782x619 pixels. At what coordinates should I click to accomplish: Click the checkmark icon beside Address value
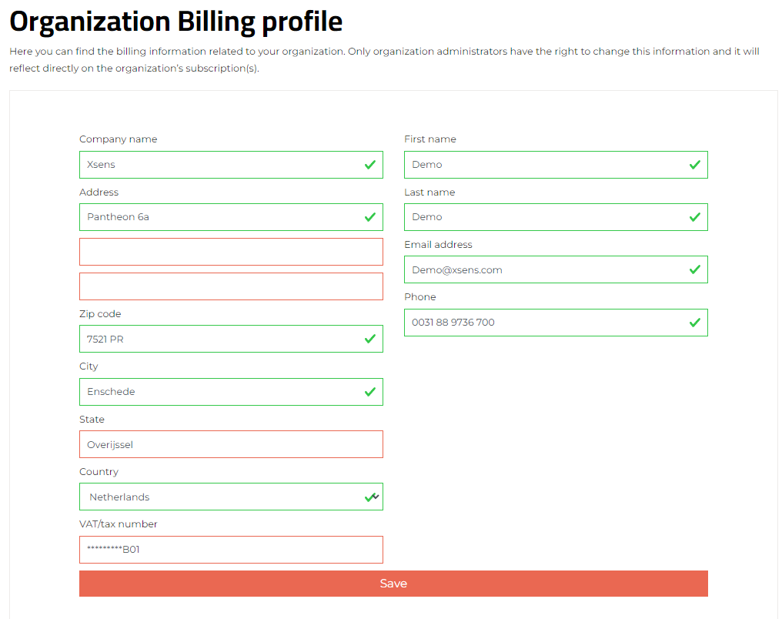370,216
